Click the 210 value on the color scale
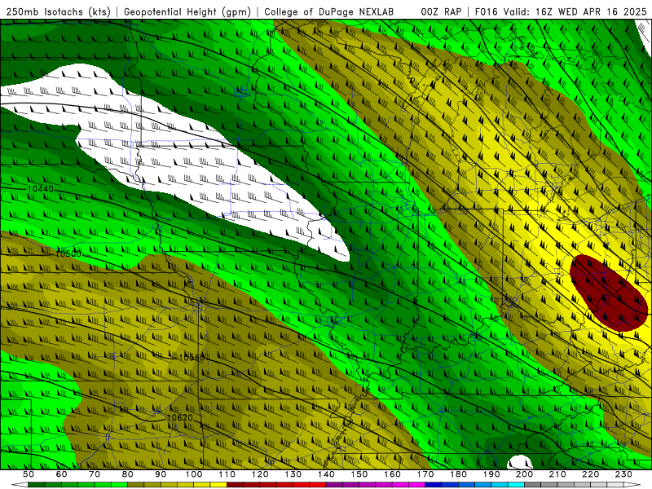The height and width of the screenshot is (489, 652). 558,474
